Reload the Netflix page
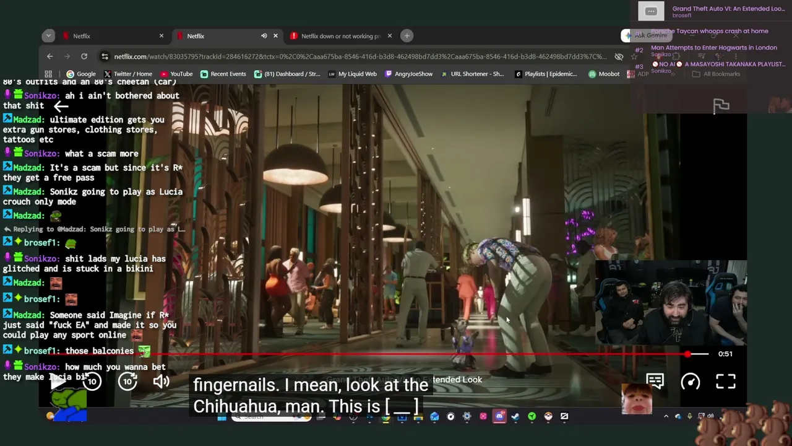Screen dimensions: 792x446 coord(84,56)
